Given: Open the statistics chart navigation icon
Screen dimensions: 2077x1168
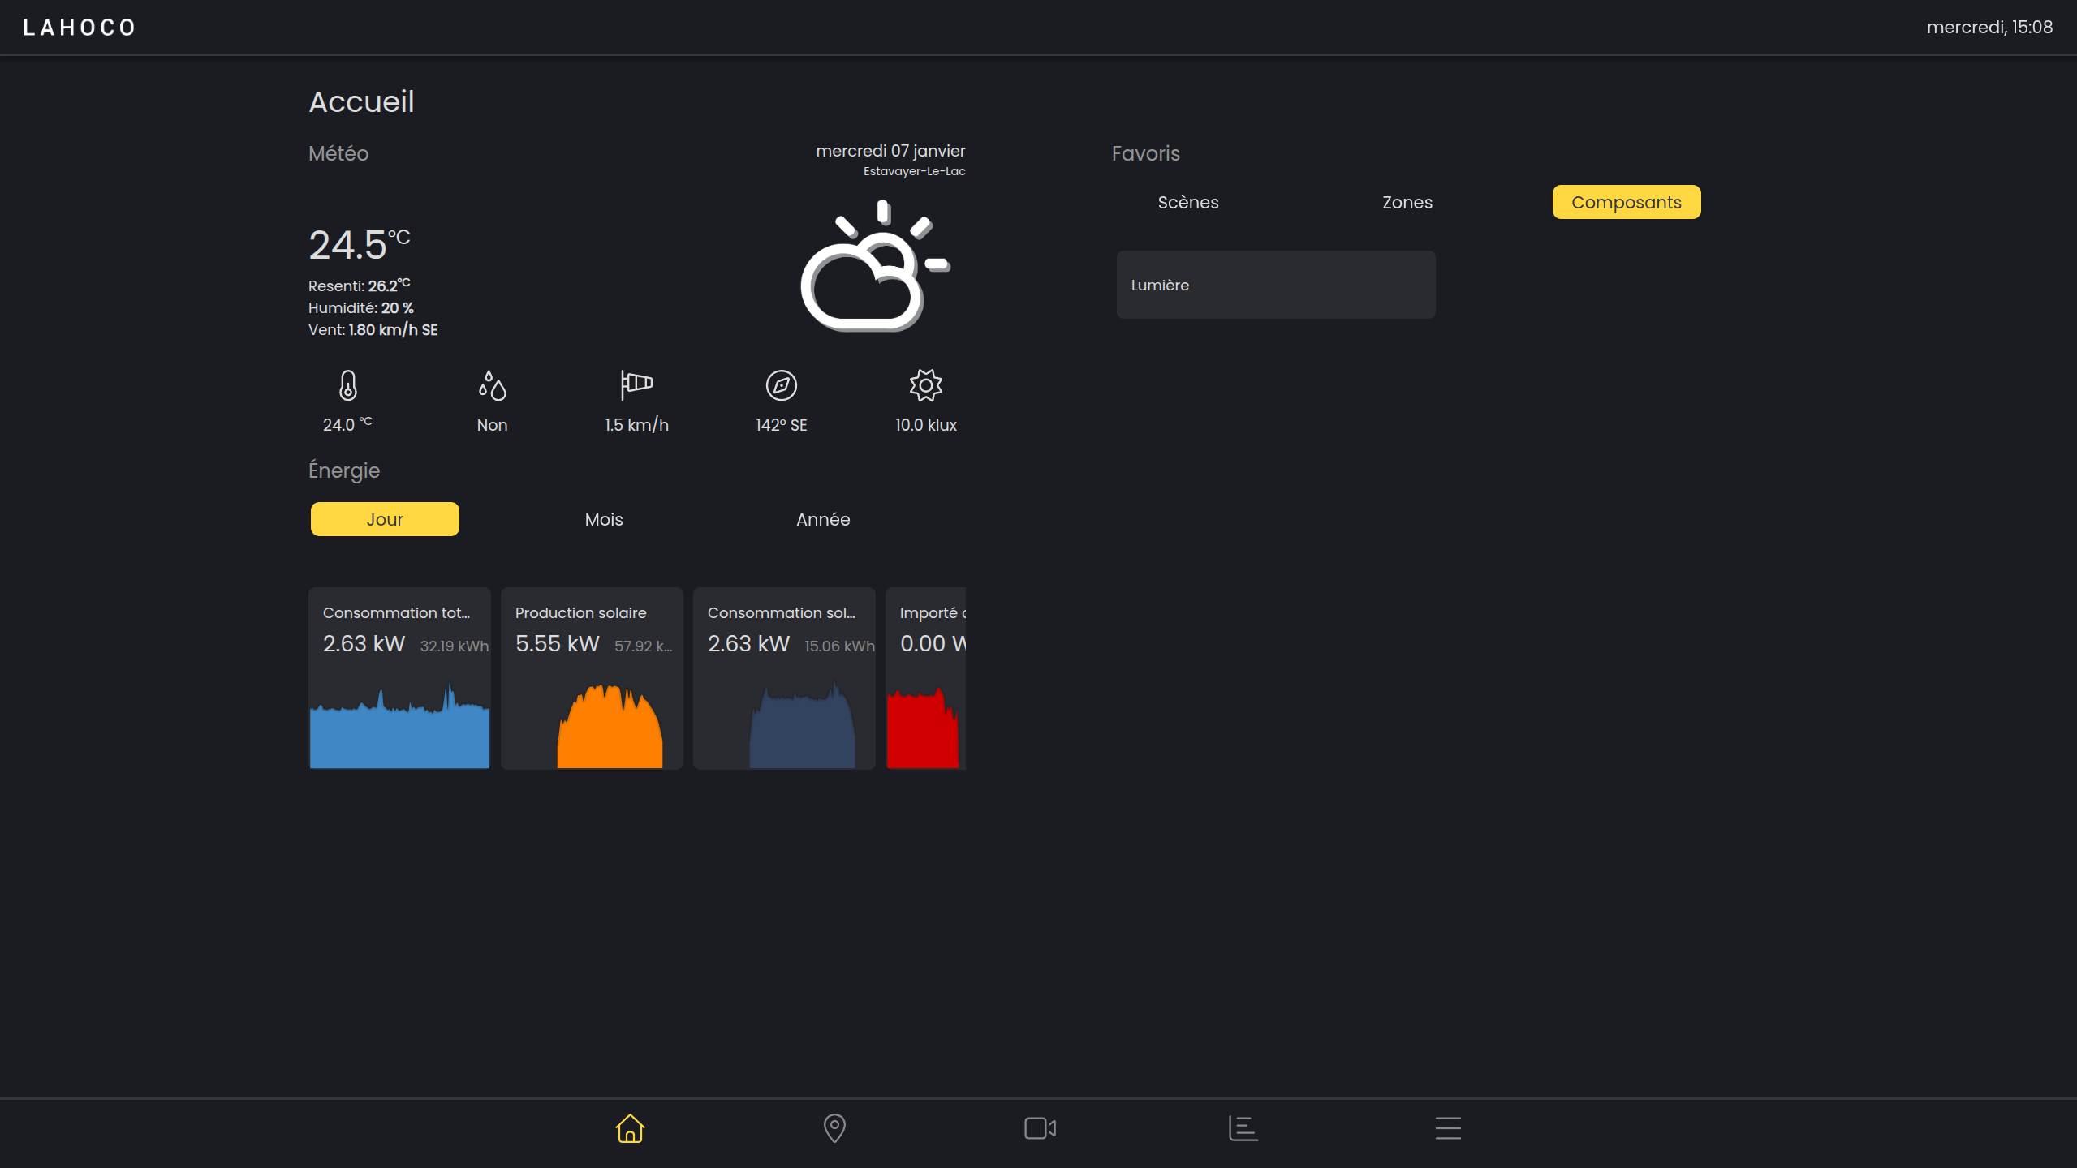Looking at the screenshot, I should pos(1243,1128).
